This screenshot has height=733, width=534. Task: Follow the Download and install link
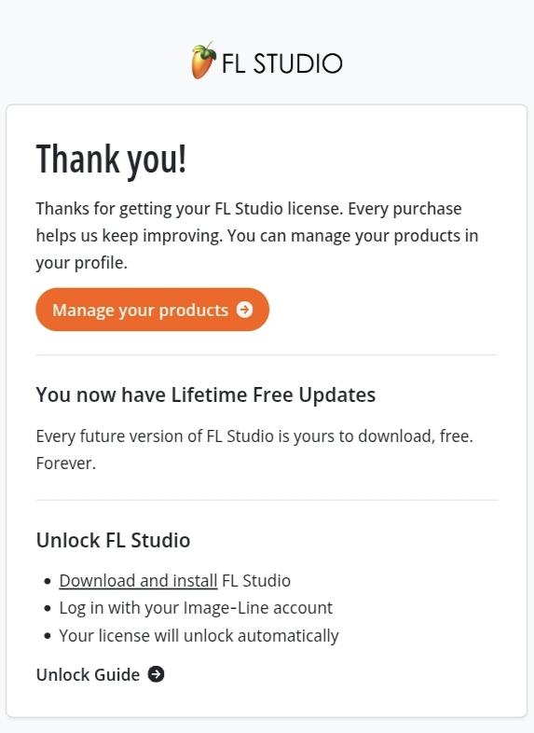[x=138, y=581]
